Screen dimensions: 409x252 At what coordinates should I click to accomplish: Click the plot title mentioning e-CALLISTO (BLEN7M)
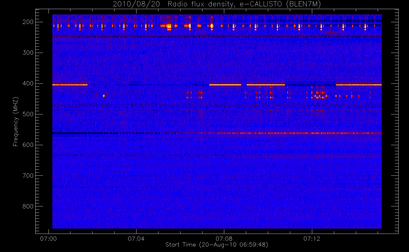[217, 4]
